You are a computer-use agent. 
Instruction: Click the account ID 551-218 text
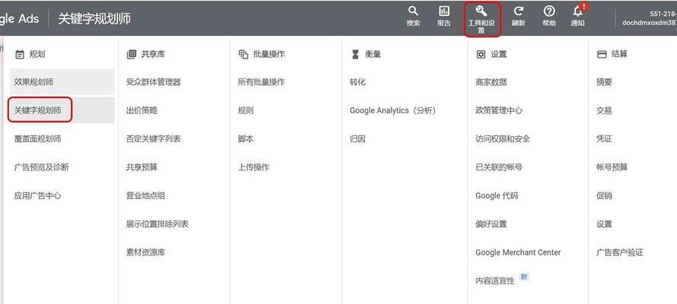[x=663, y=14]
